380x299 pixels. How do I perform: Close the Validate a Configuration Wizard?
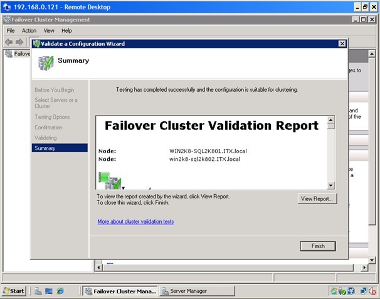[x=342, y=43]
